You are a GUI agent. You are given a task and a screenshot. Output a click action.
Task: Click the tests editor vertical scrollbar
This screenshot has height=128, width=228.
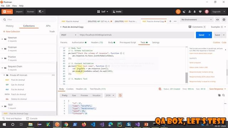coord(187,78)
